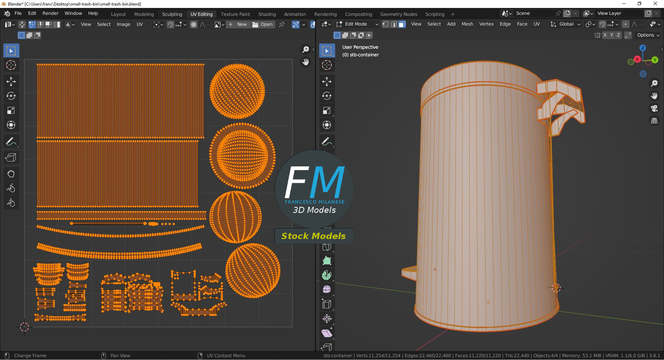The image size is (664, 360).
Task: Toggle camera view in 3D viewport
Action: pos(654,108)
